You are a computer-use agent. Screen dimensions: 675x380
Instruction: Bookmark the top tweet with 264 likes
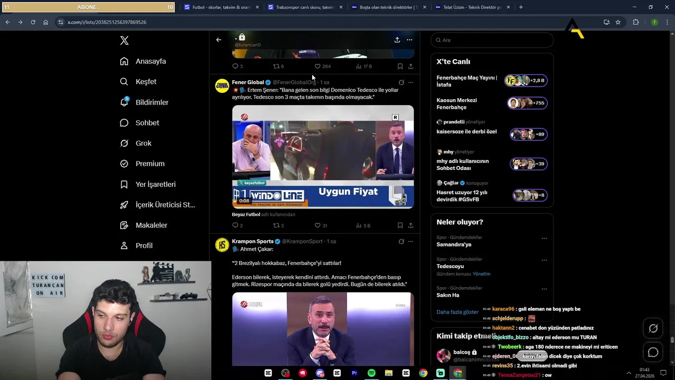(x=400, y=66)
